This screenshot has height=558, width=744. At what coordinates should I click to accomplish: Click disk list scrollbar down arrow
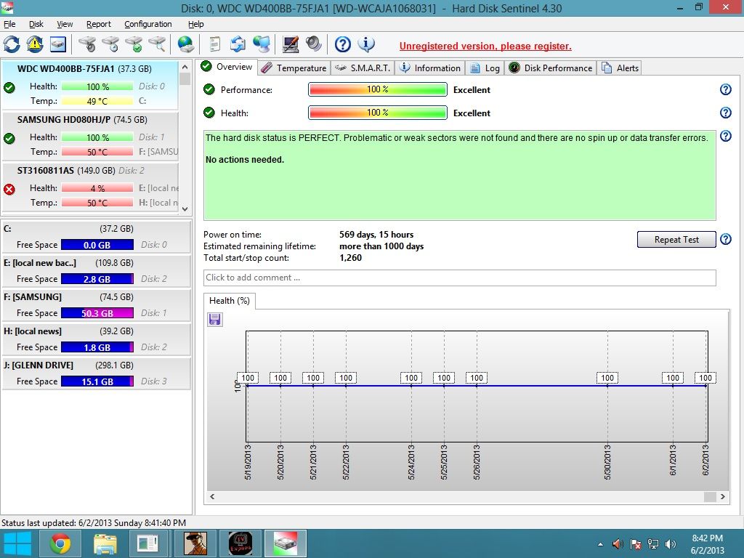[x=185, y=209]
